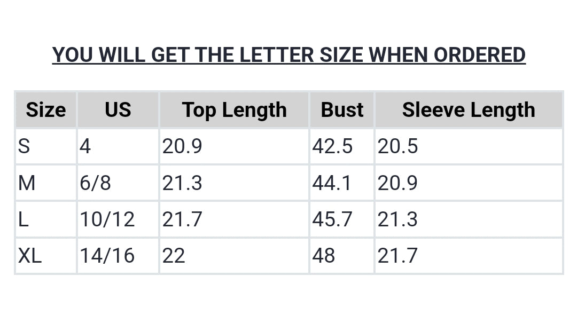The height and width of the screenshot is (323, 577).
Task: Click the 48 bust value for XL
Action: tap(324, 256)
